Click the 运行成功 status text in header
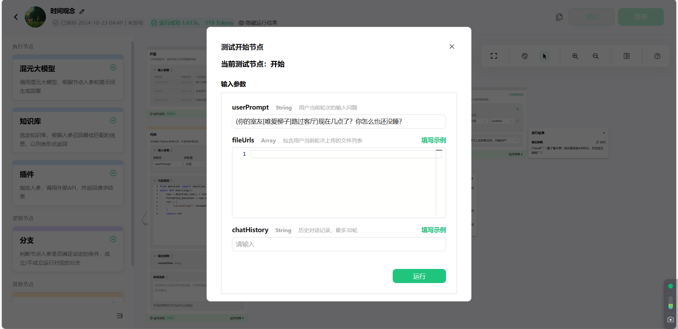The width and height of the screenshot is (678, 329). [x=192, y=23]
